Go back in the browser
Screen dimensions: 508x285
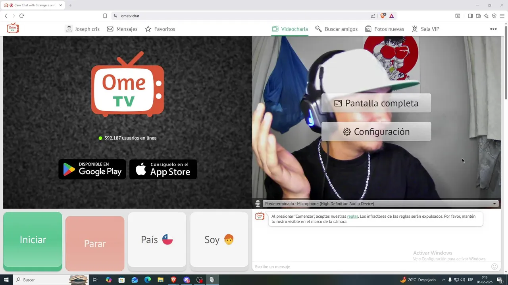pyautogui.click(x=6, y=16)
